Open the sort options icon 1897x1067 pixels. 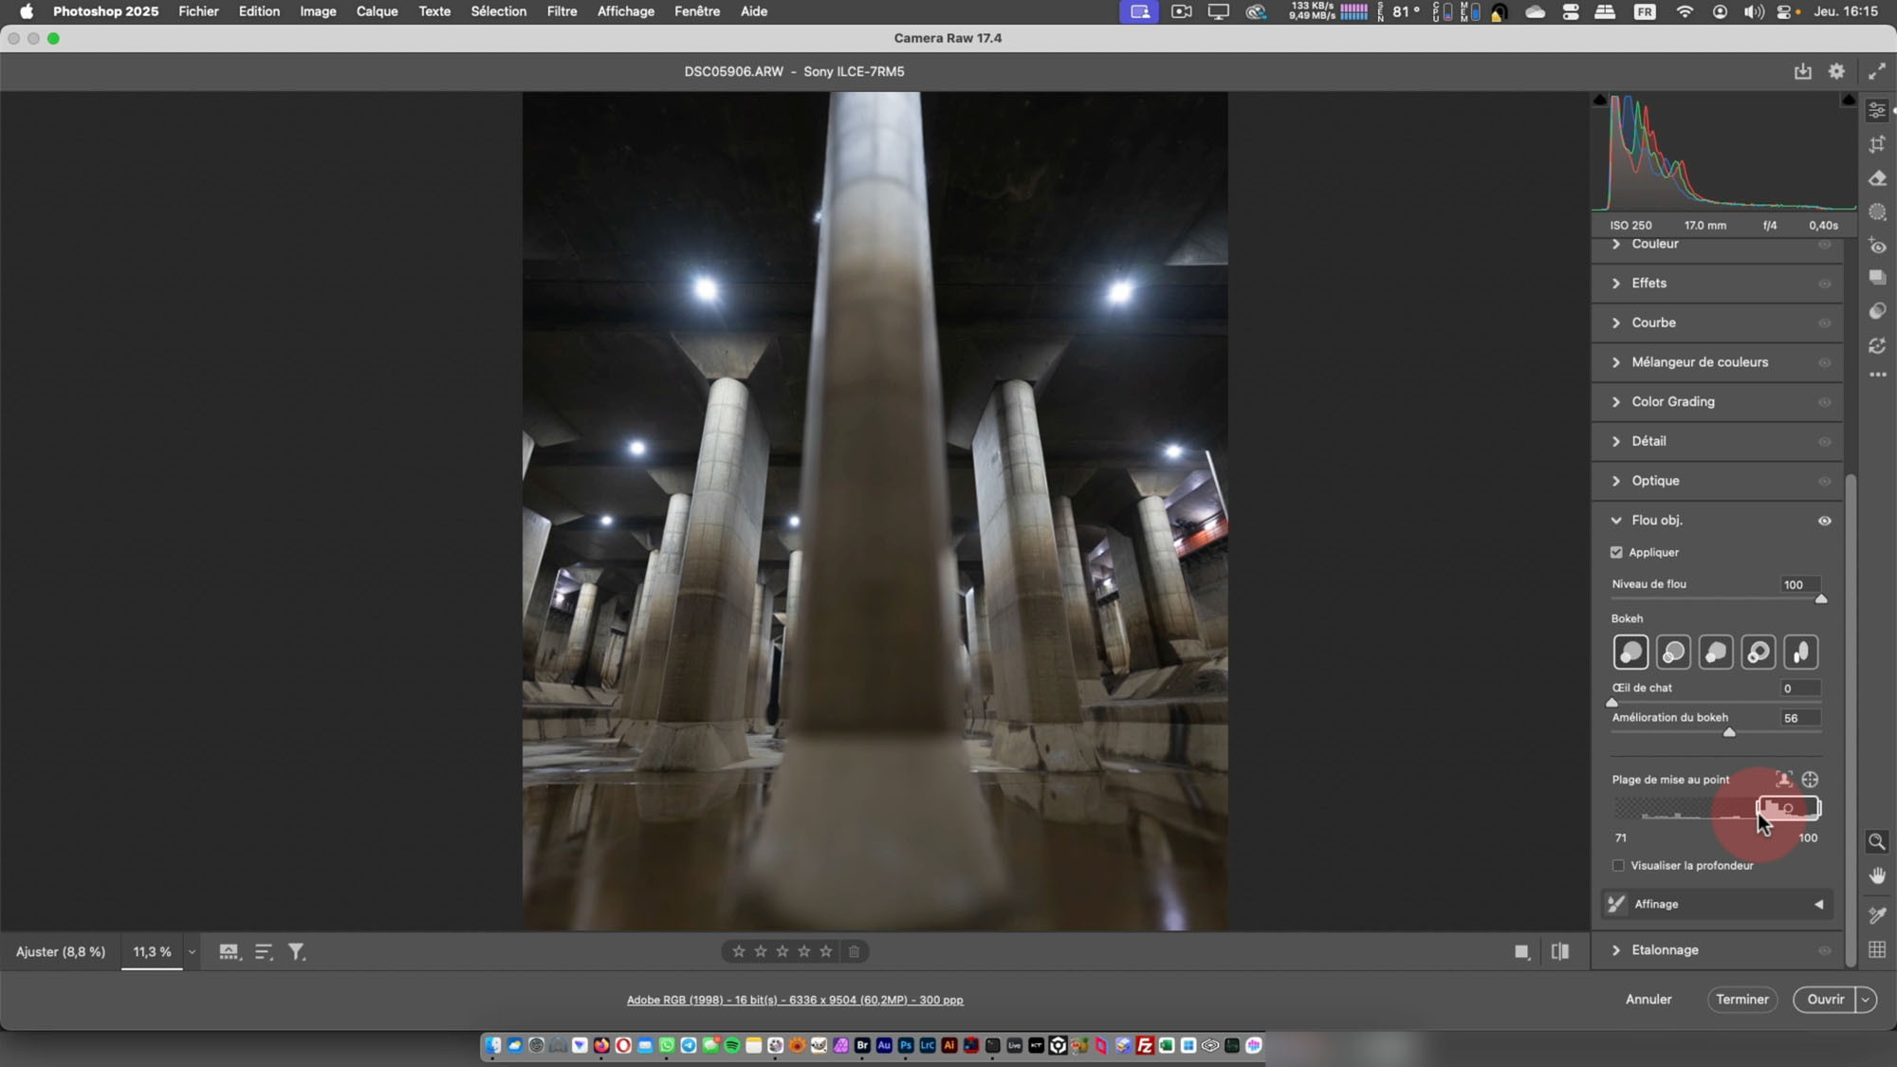(264, 951)
